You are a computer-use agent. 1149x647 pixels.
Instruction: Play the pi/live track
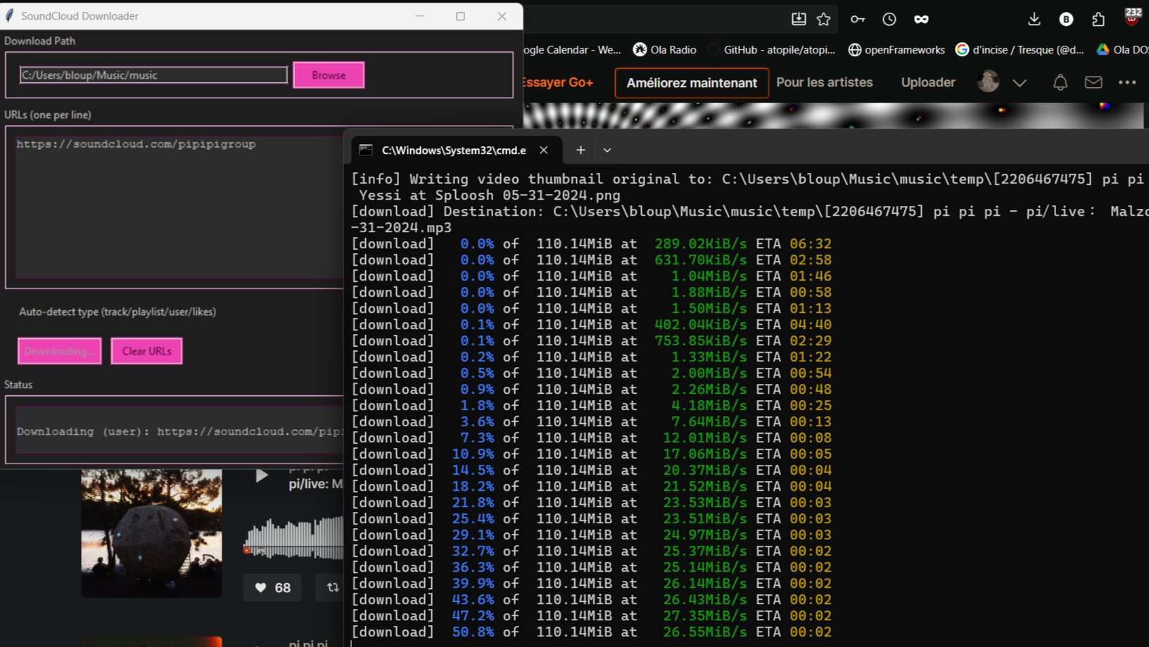pos(261,476)
